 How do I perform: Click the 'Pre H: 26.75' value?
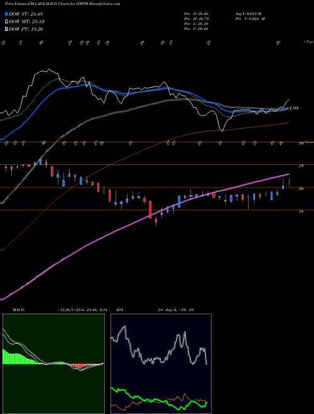pos(197,18)
